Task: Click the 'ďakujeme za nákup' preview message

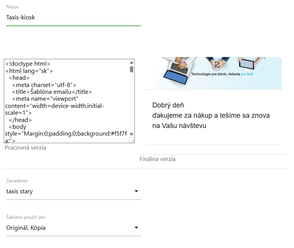Action: click(x=211, y=115)
